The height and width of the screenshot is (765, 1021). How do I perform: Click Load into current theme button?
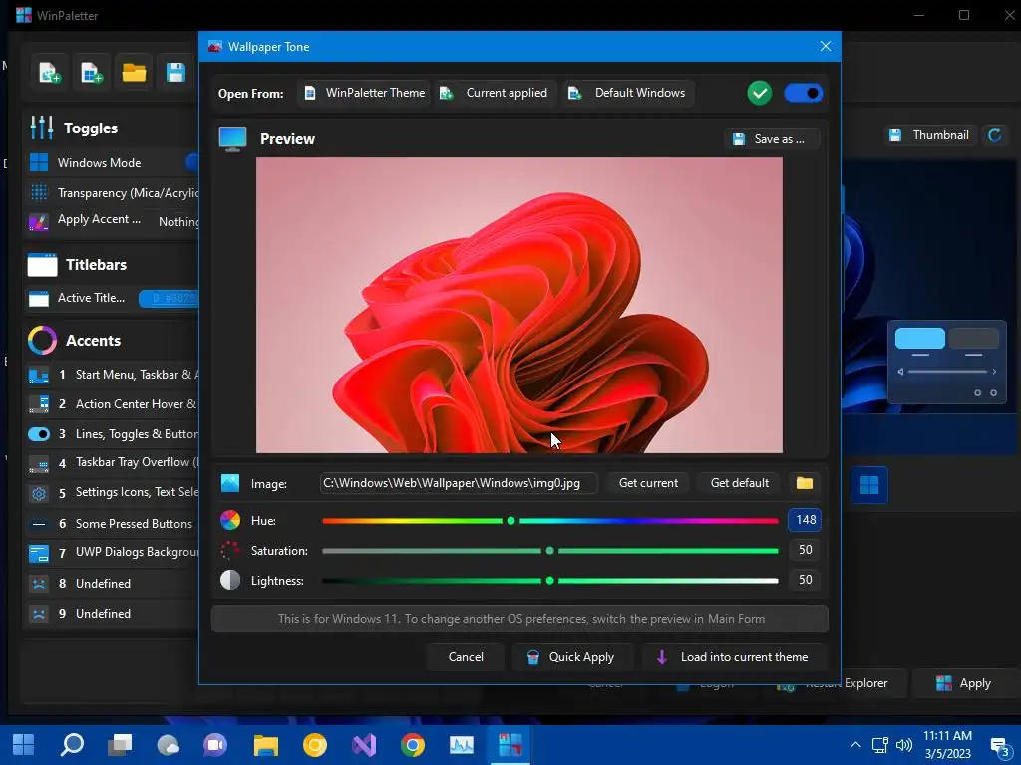(x=734, y=657)
